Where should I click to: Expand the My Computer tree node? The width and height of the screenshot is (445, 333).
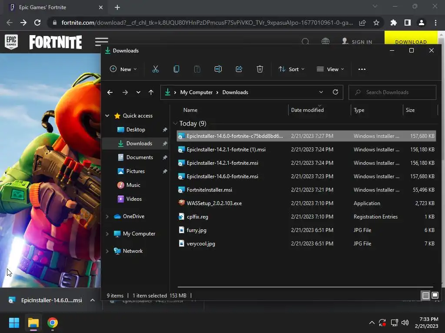[x=107, y=234]
